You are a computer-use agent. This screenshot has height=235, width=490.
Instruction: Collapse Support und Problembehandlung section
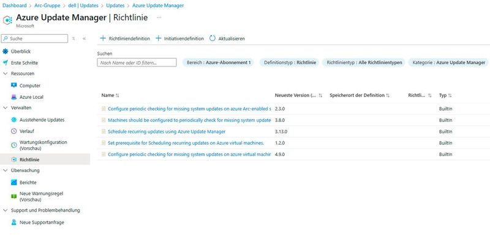point(6,211)
